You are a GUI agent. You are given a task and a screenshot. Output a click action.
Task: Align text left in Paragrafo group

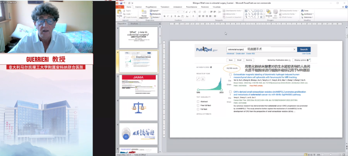(x=199, y=16)
